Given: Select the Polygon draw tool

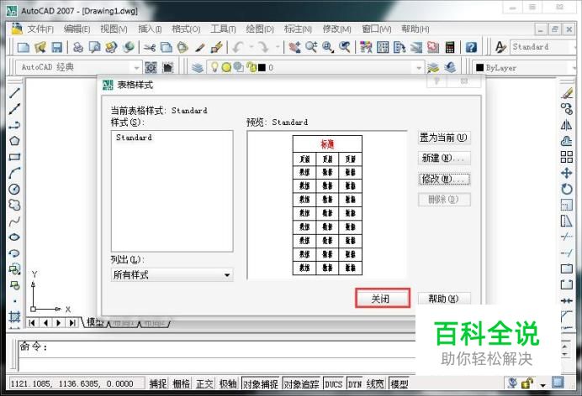Looking at the screenshot, I should pyautogui.click(x=14, y=141).
